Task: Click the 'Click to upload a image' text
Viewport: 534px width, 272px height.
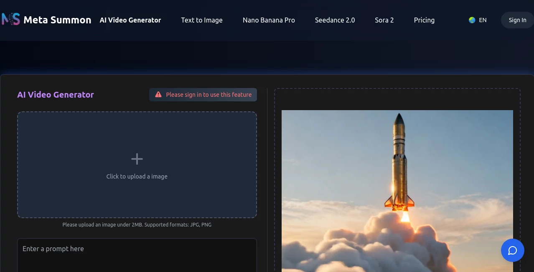Action: tap(137, 176)
